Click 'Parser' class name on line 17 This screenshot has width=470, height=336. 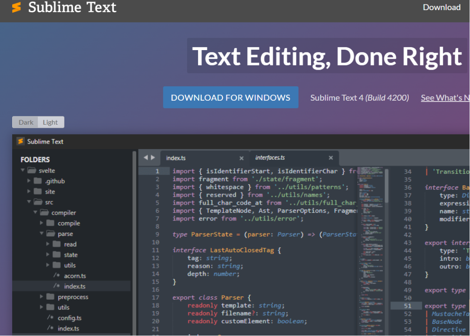pos(232,297)
